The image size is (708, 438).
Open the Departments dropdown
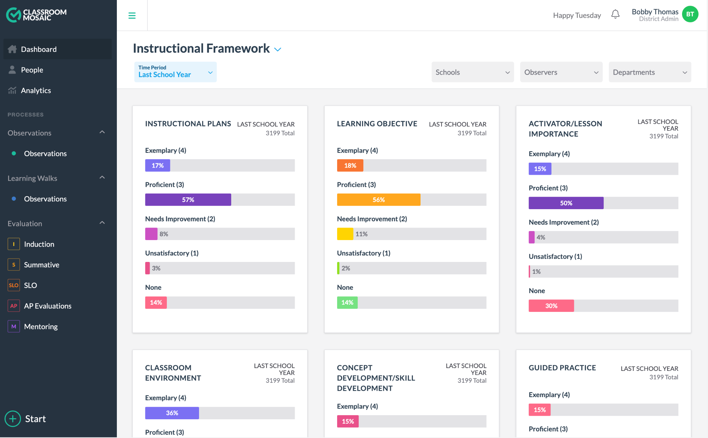(x=650, y=72)
